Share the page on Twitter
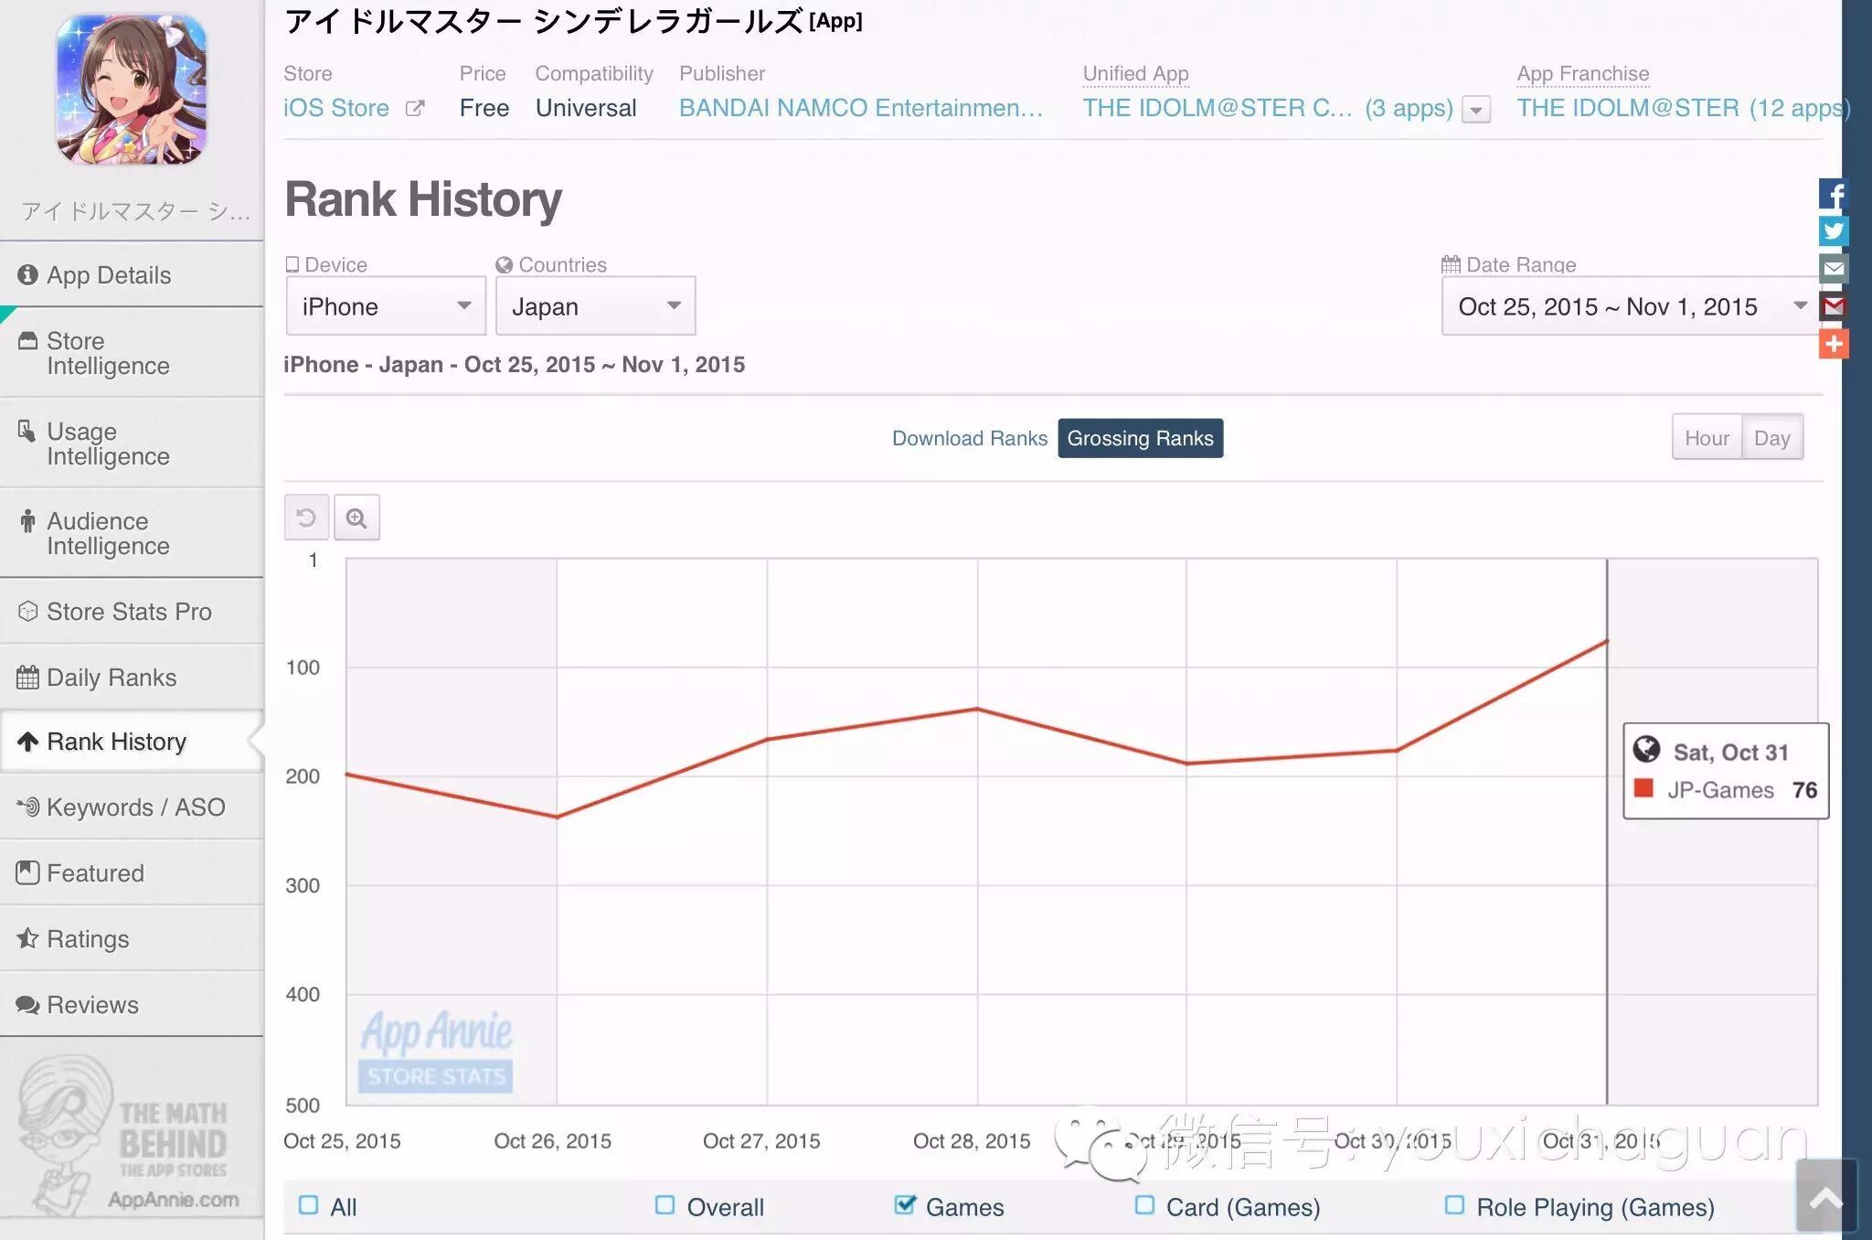This screenshot has height=1240, width=1872. (x=1833, y=231)
